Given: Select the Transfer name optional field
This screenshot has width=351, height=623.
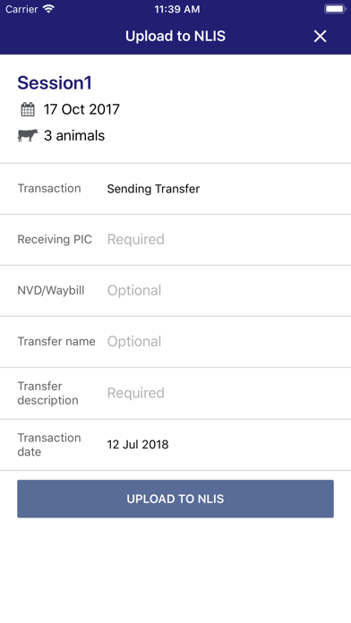Looking at the screenshot, I should coord(175,342).
